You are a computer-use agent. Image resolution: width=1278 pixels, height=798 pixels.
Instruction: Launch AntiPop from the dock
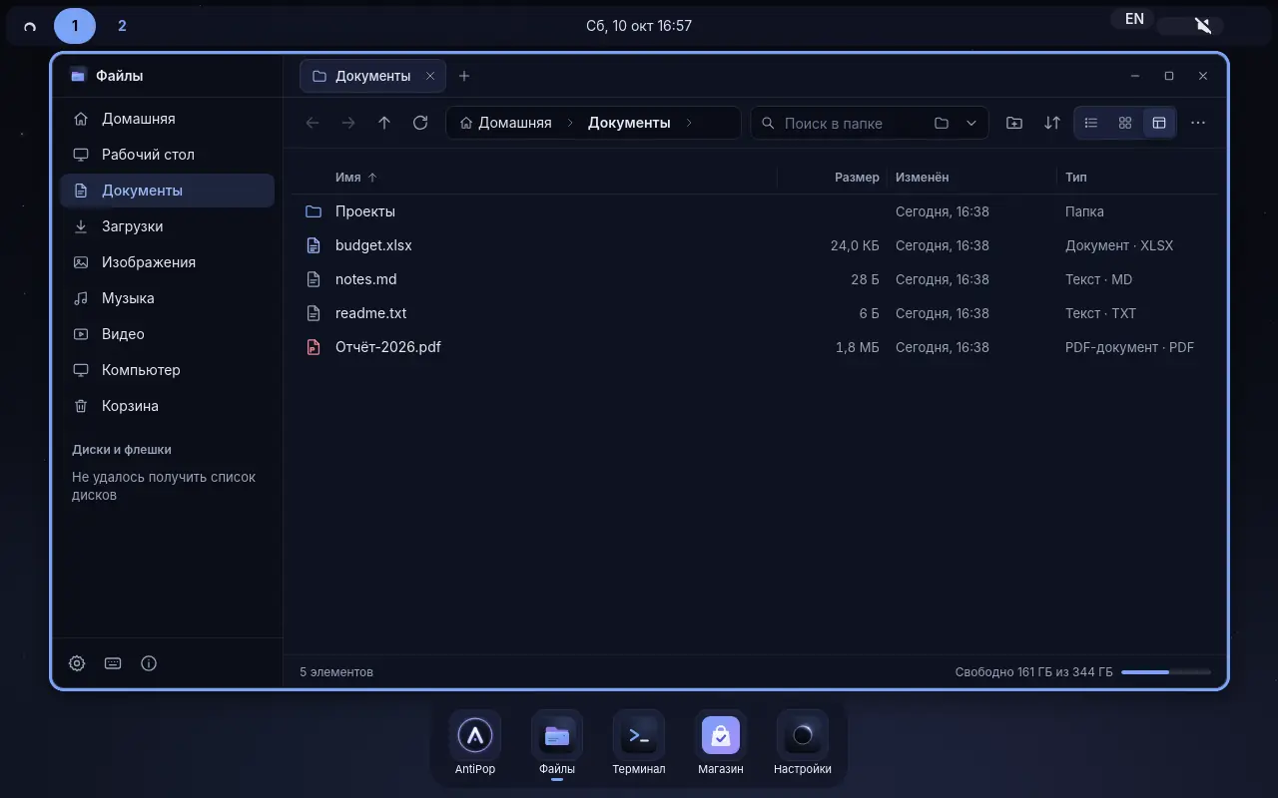pyautogui.click(x=475, y=743)
